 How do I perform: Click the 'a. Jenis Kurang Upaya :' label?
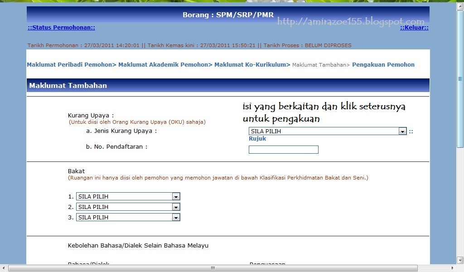click(121, 131)
